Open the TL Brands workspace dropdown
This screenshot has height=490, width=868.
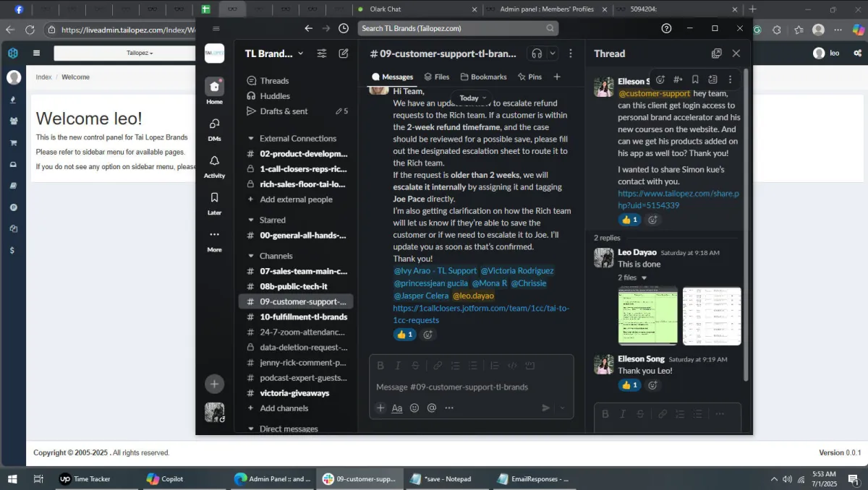pos(275,53)
